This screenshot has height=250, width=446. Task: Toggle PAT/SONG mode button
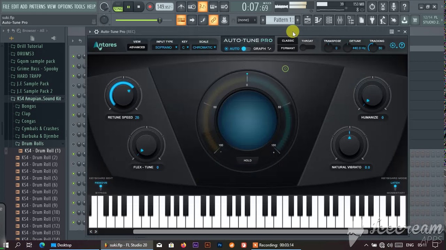[x=118, y=7]
